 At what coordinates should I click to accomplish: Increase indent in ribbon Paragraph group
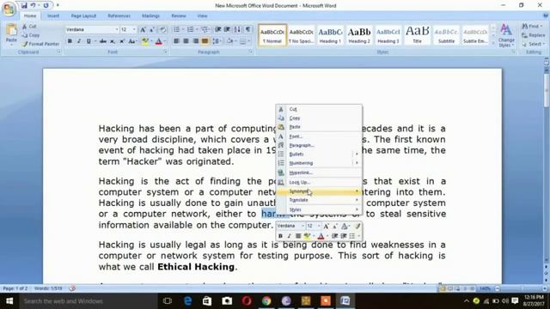227,30
